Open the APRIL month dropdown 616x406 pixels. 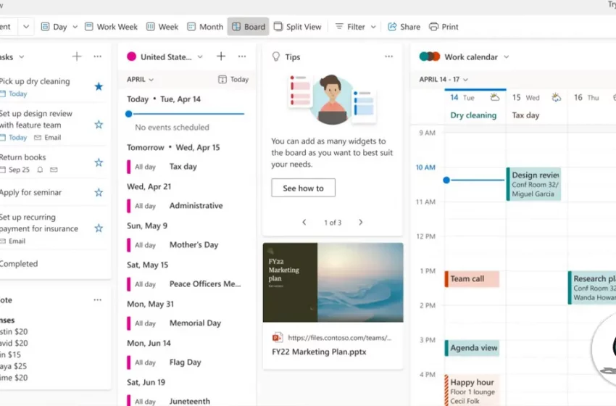tap(141, 80)
